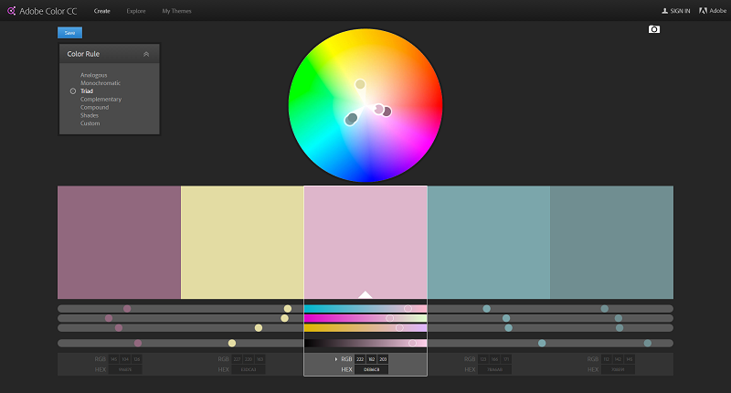Image resolution: width=731 pixels, height=393 pixels.
Task: Click the blue Save button
Action: coord(69,32)
